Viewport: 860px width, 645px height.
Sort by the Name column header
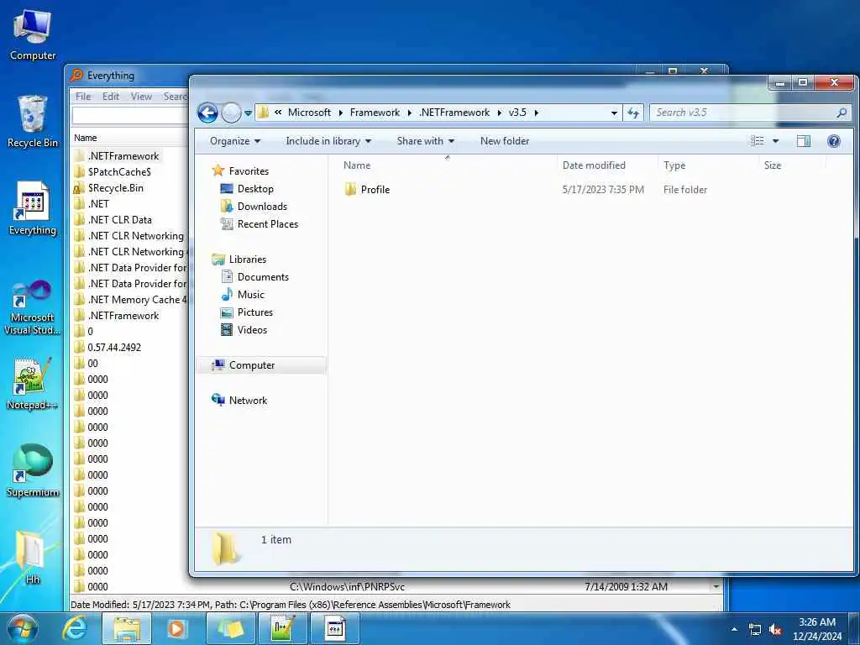356,165
